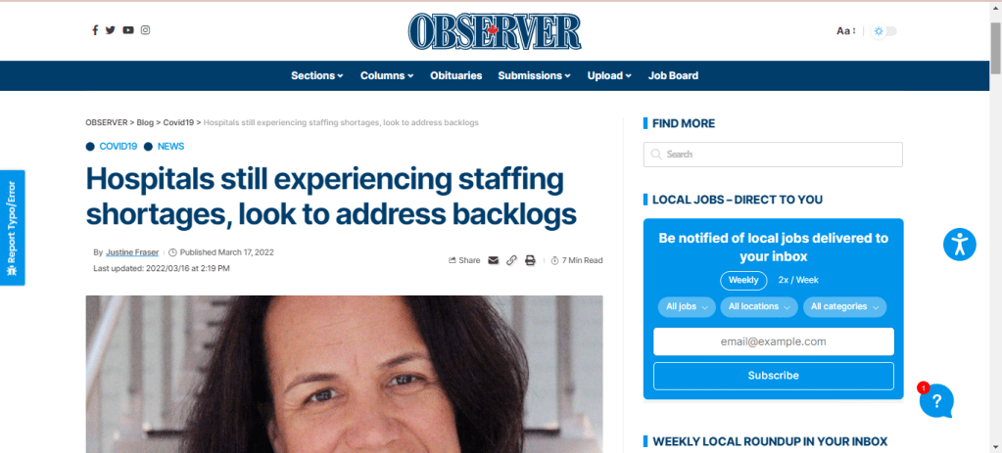Open the Twitter icon in header
The width and height of the screenshot is (1002, 453).
111,30
